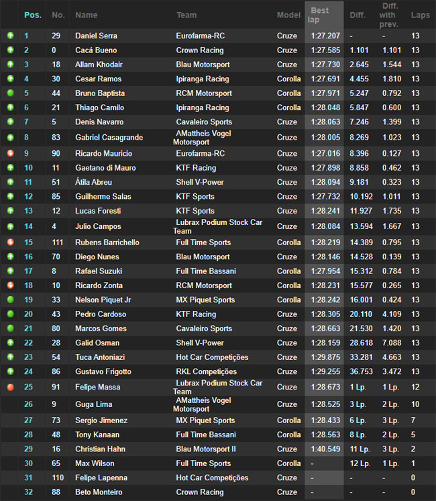The image size is (436, 501).
Task: Click the Team column header
Action: coord(186,15)
